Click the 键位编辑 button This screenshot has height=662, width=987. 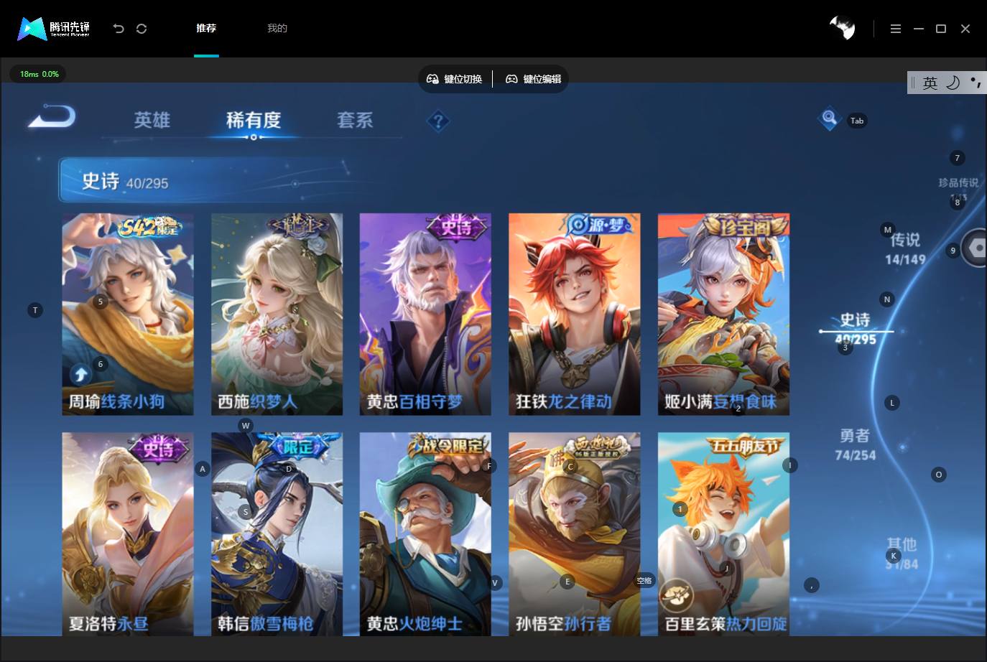point(534,79)
